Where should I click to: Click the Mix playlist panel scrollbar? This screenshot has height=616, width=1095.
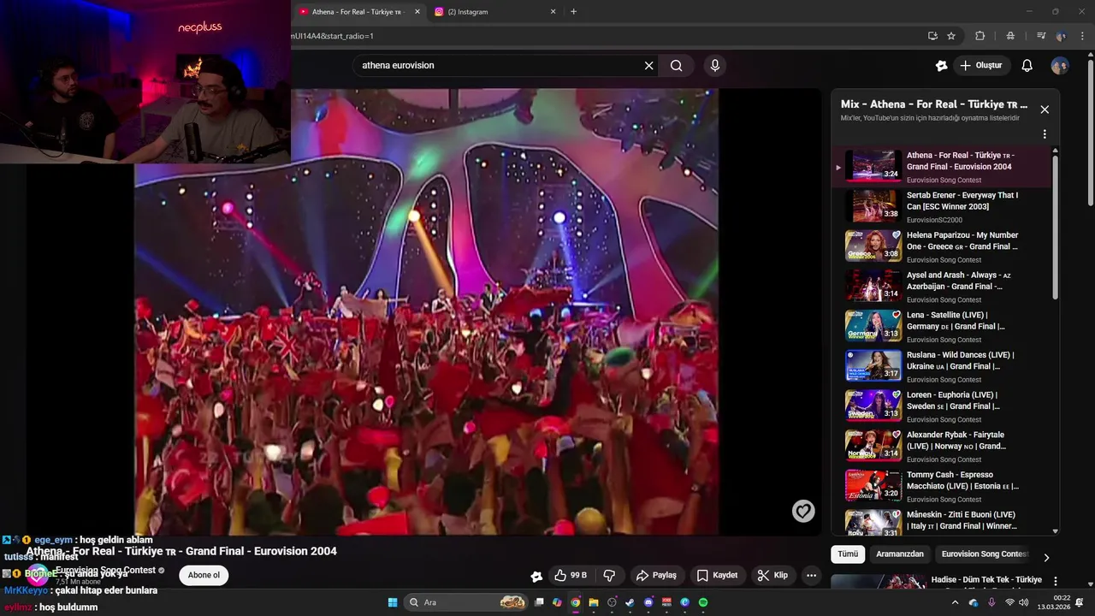click(x=1055, y=226)
